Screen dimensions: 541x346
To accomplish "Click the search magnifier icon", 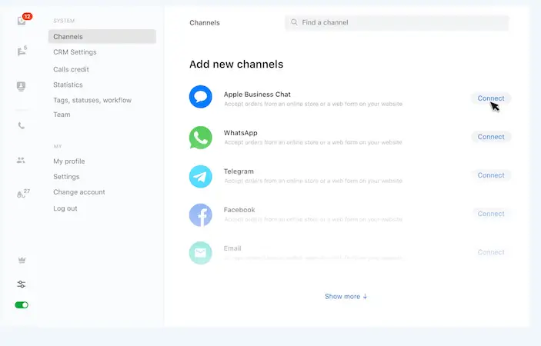I will pyautogui.click(x=294, y=22).
